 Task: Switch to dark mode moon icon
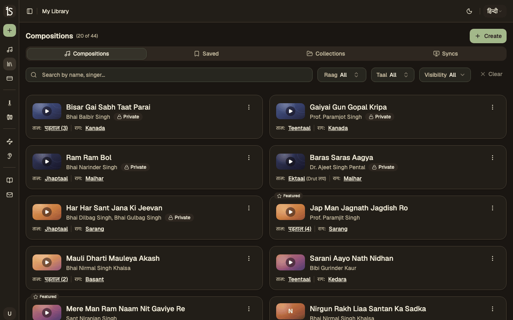click(x=469, y=11)
